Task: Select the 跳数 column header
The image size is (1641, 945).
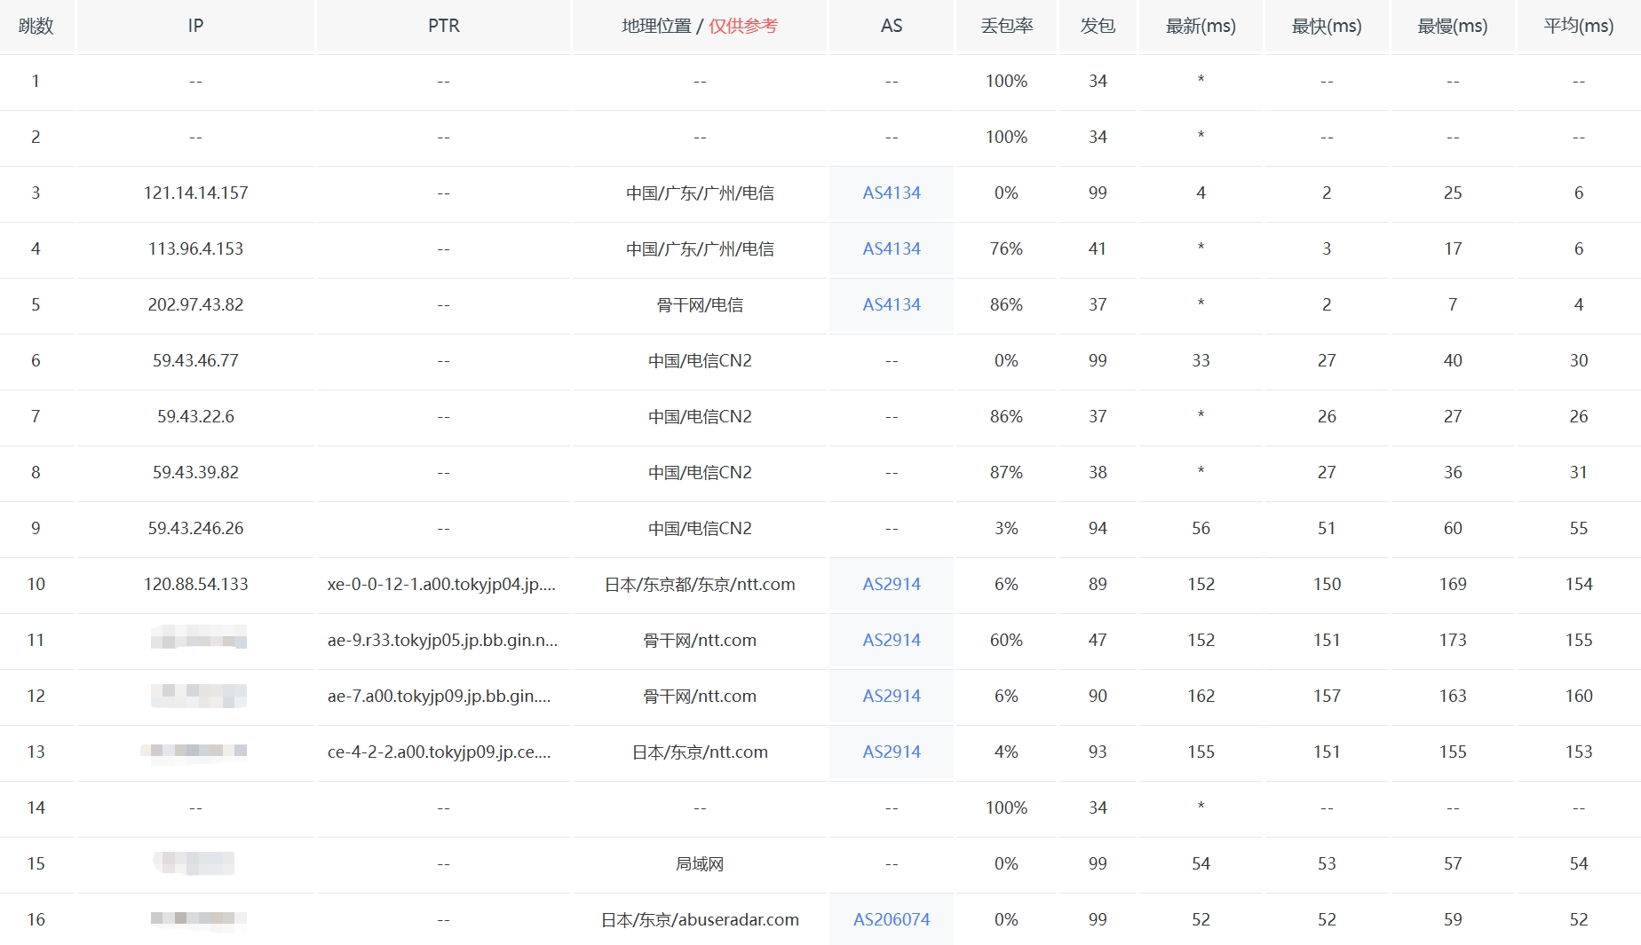Action: pos(36,26)
